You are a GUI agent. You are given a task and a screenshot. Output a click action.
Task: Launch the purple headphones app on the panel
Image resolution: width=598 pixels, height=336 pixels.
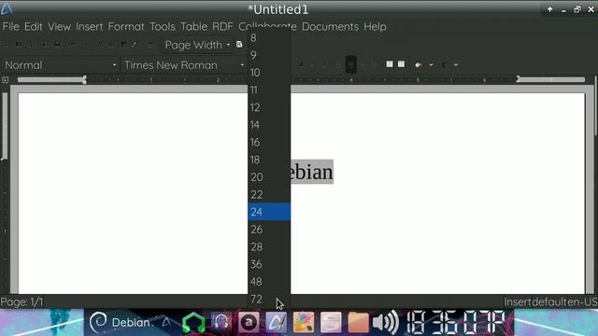tap(221, 322)
